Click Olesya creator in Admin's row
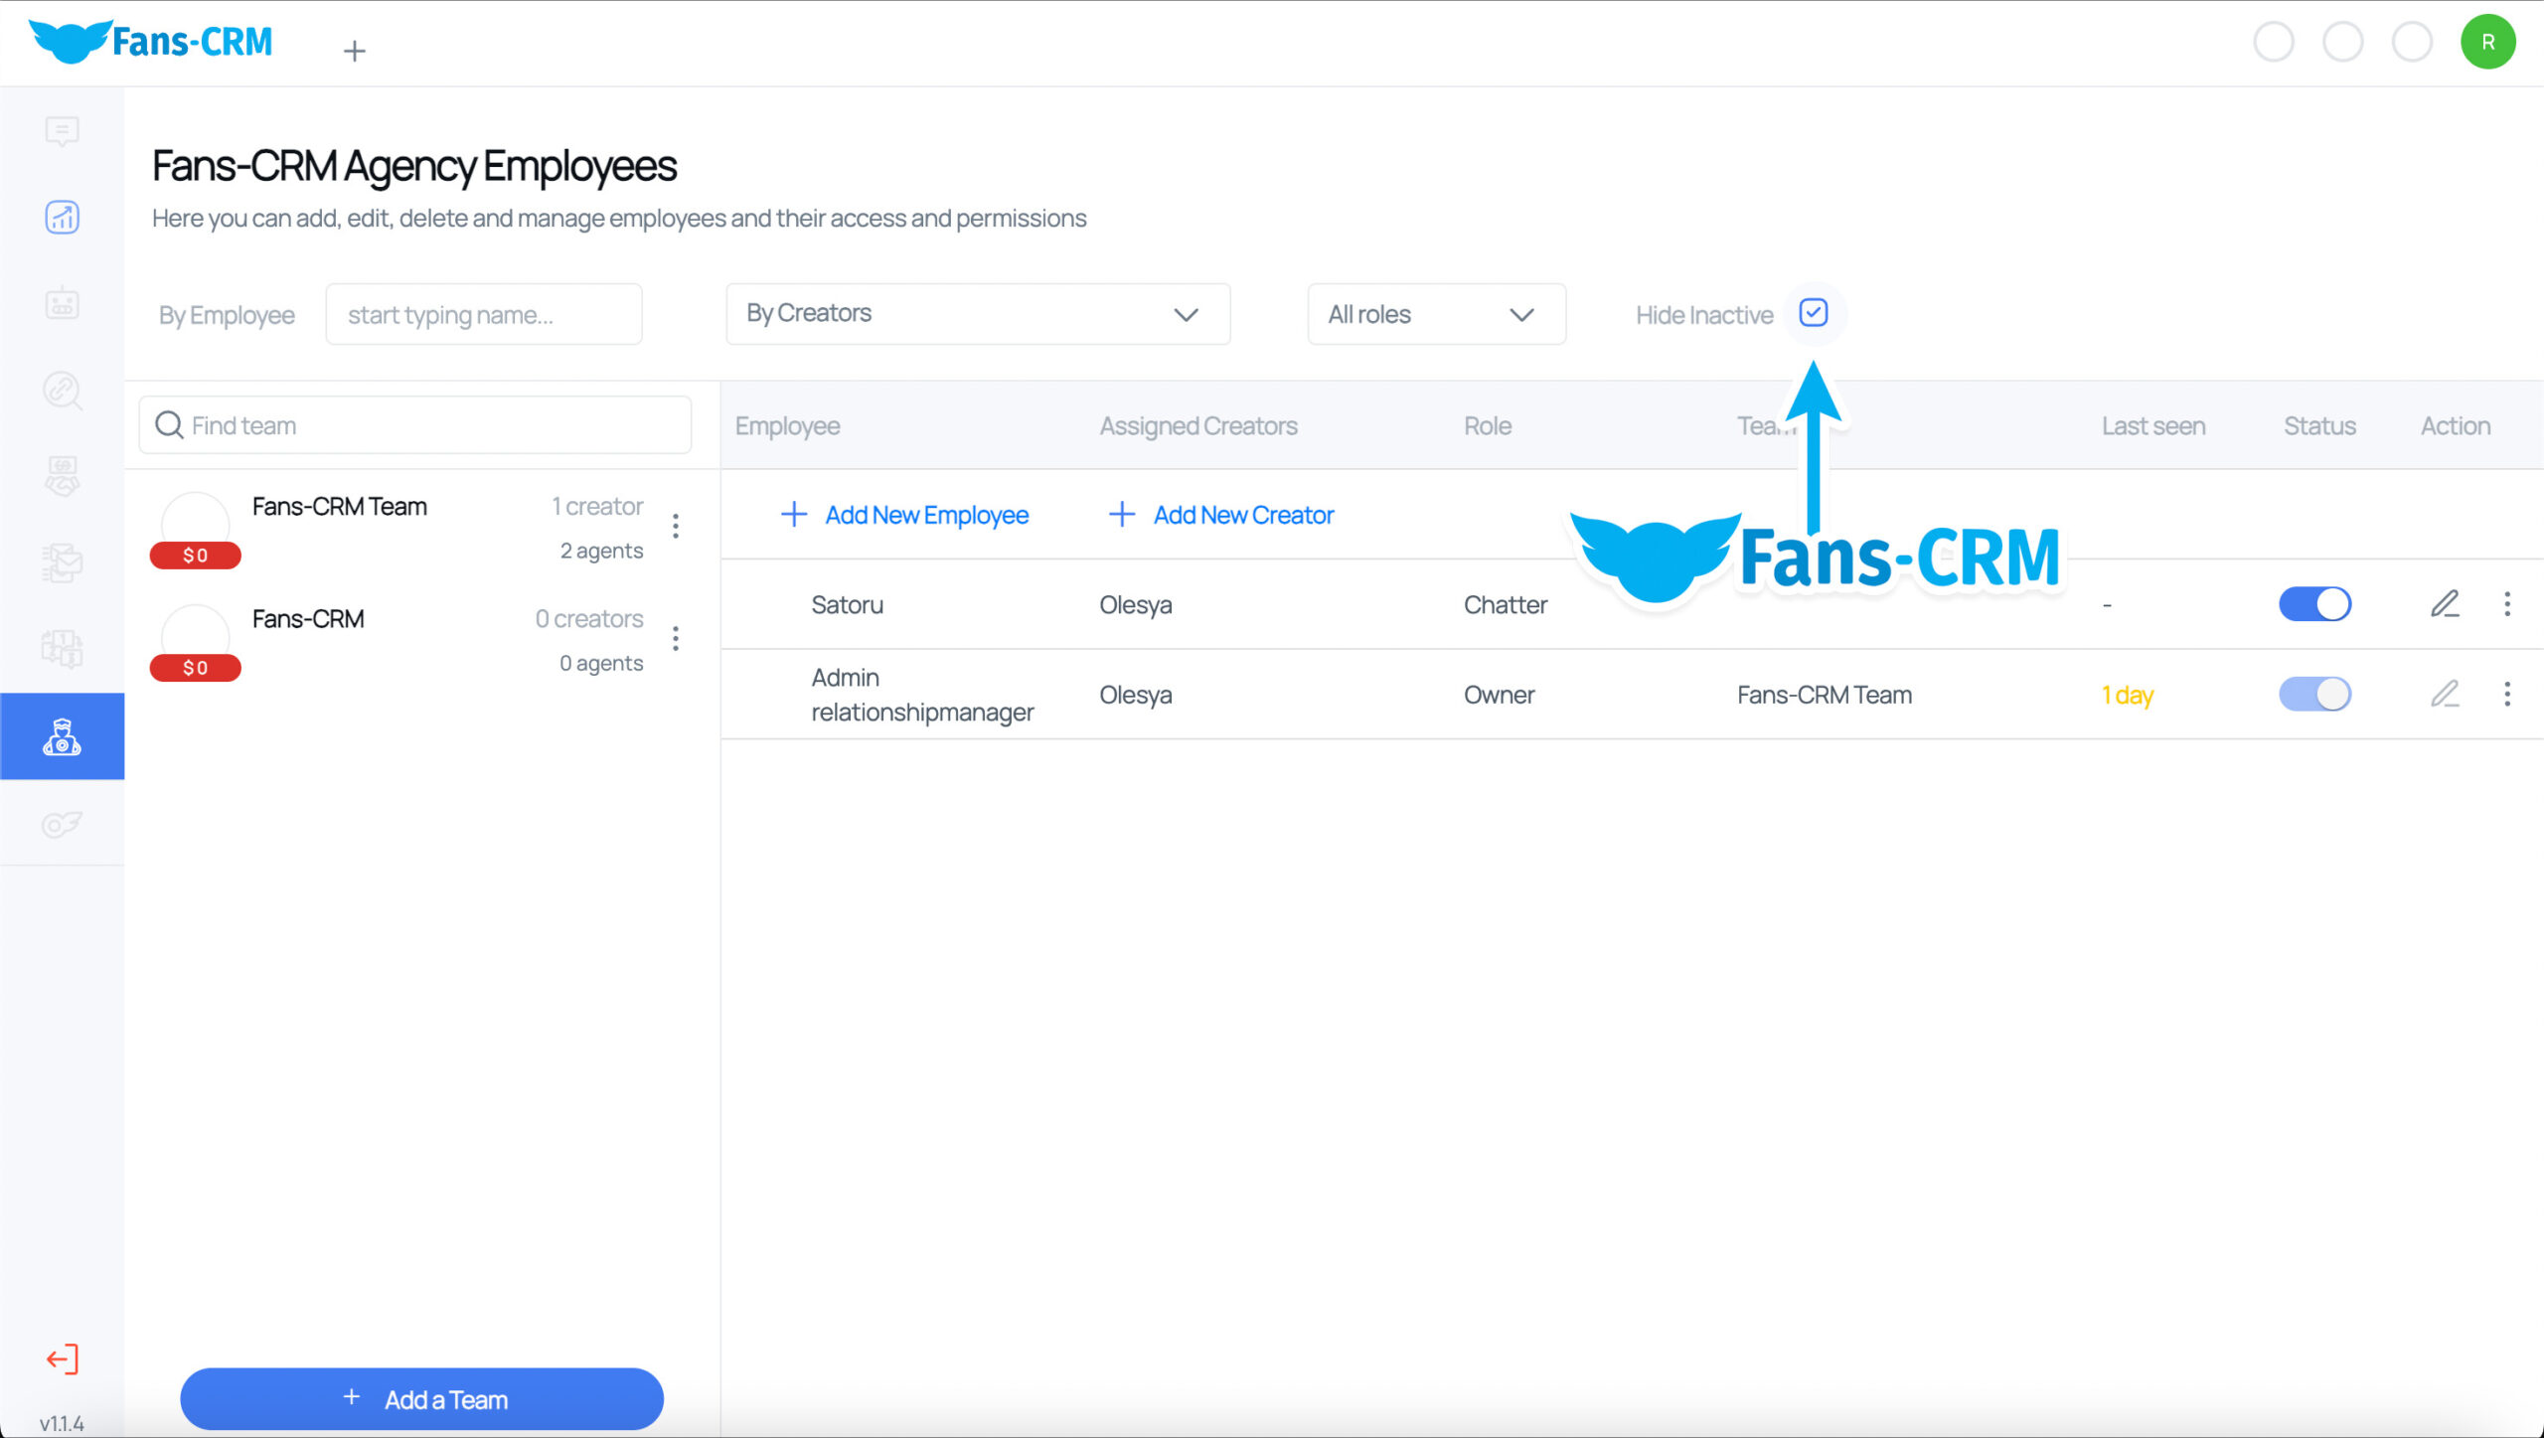 click(x=1136, y=694)
